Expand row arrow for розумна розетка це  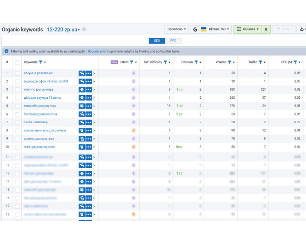[94, 73]
